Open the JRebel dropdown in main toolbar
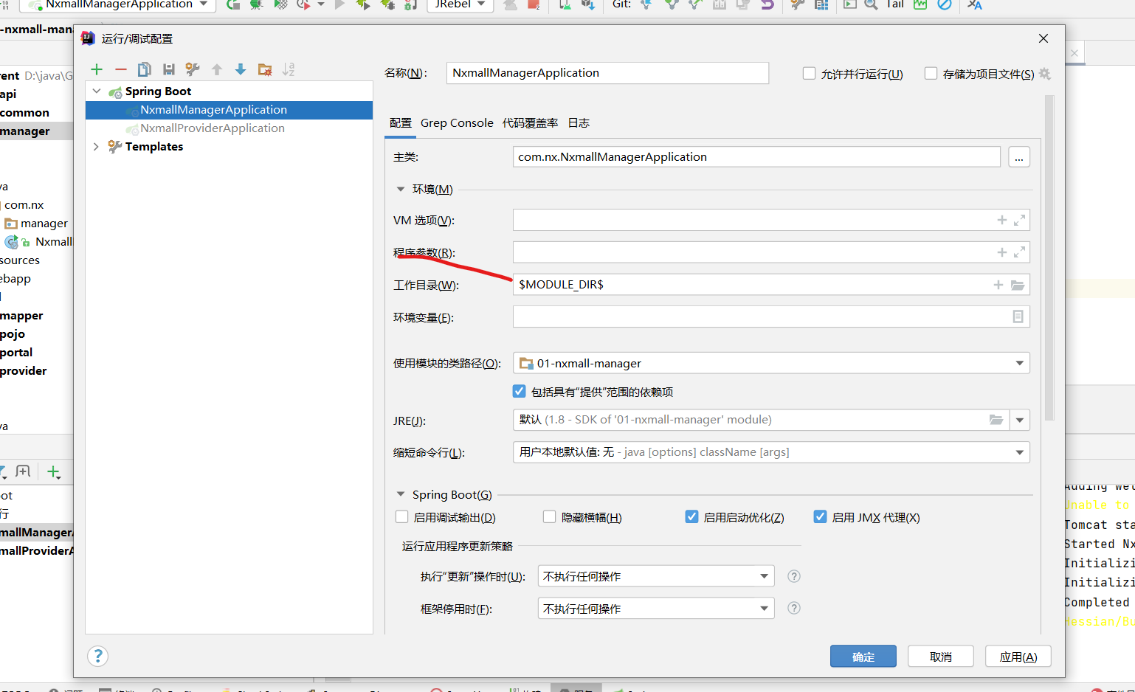 coord(460,4)
